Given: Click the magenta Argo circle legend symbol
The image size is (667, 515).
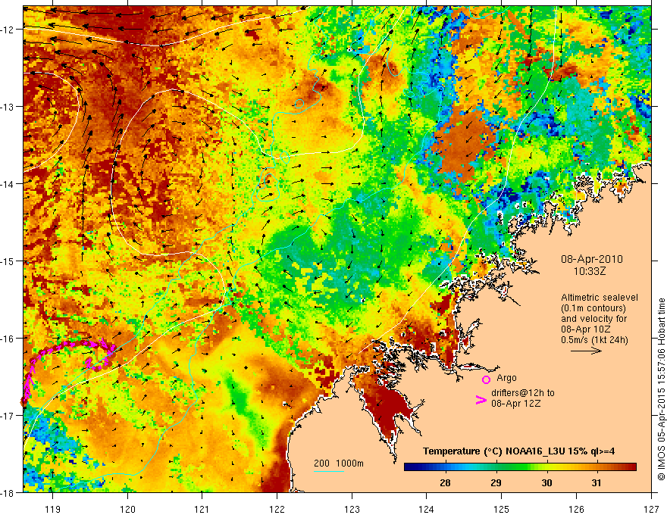Looking at the screenshot, I should 486,379.
